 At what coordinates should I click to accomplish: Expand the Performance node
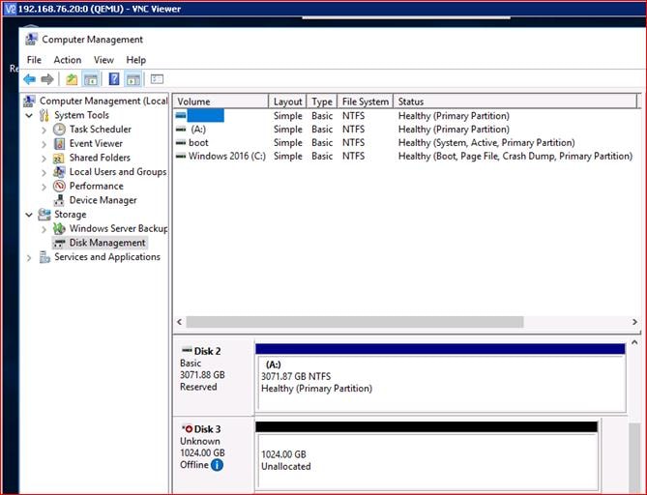[44, 187]
